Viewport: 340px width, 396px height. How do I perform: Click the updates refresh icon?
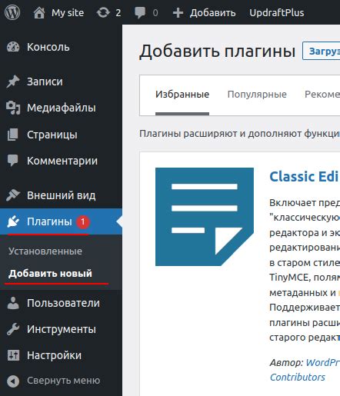103,12
